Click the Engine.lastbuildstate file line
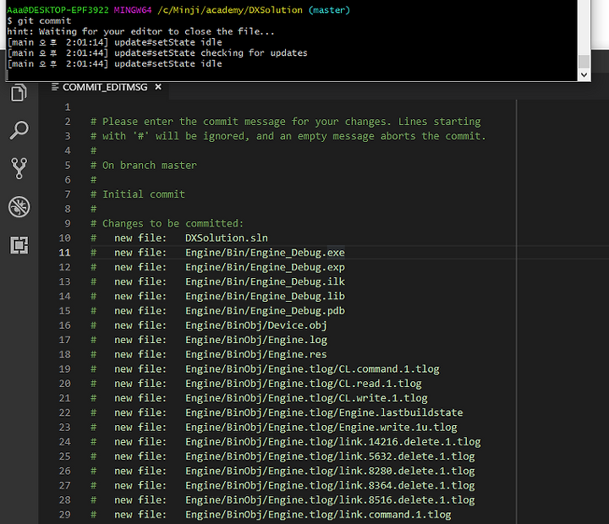The width and height of the screenshot is (609, 524). coord(277,412)
